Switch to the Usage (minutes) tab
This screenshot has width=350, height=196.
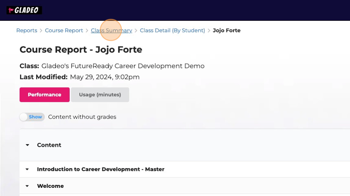[x=100, y=95]
